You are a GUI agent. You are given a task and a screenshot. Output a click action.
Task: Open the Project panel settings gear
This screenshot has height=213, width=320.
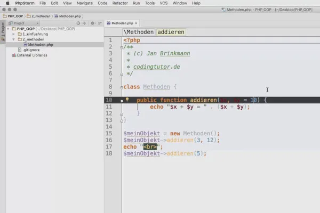pos(92,23)
